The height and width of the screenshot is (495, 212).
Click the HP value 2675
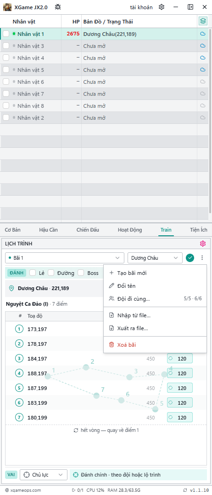click(73, 34)
